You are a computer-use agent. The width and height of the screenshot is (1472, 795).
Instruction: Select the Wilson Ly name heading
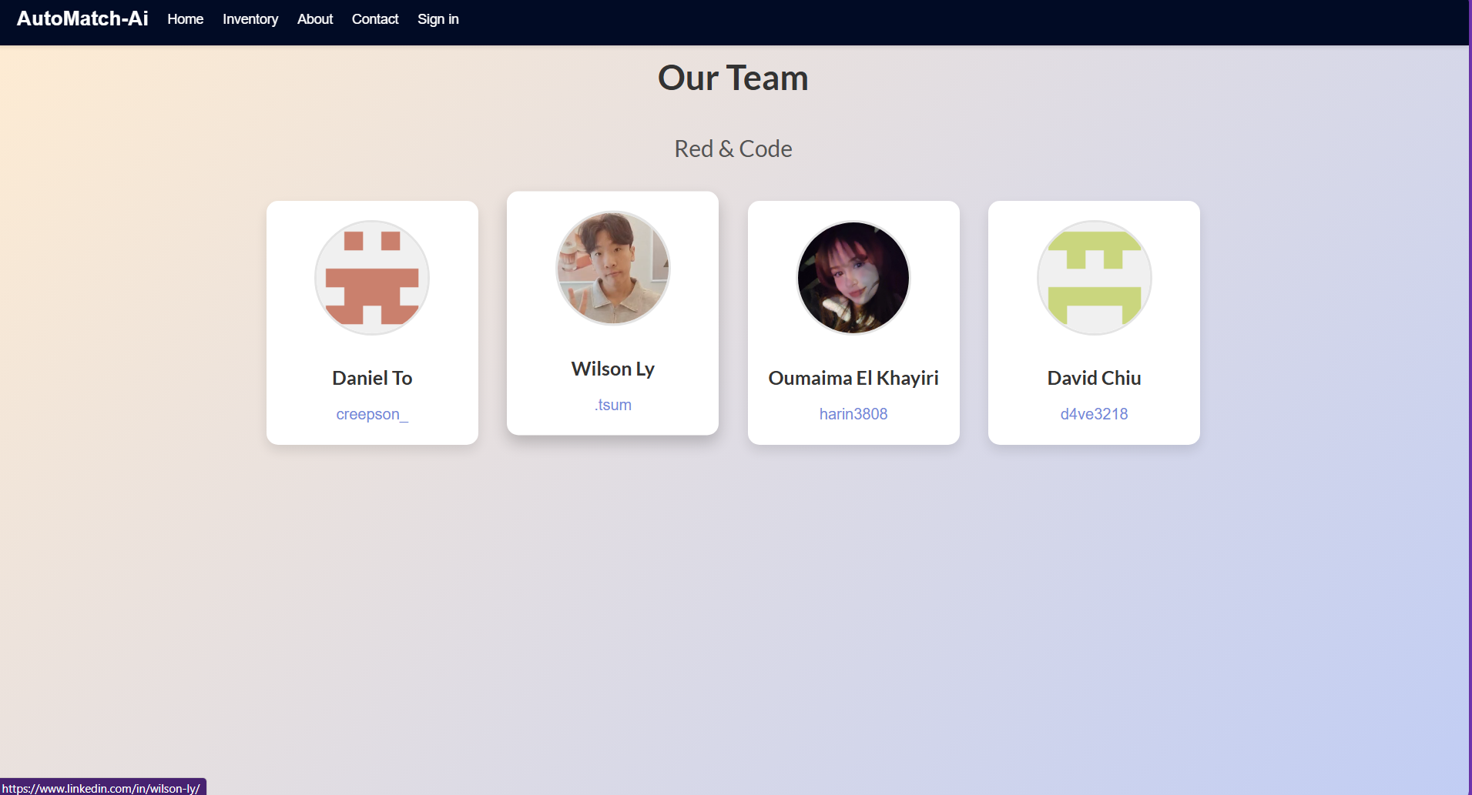[613, 369]
